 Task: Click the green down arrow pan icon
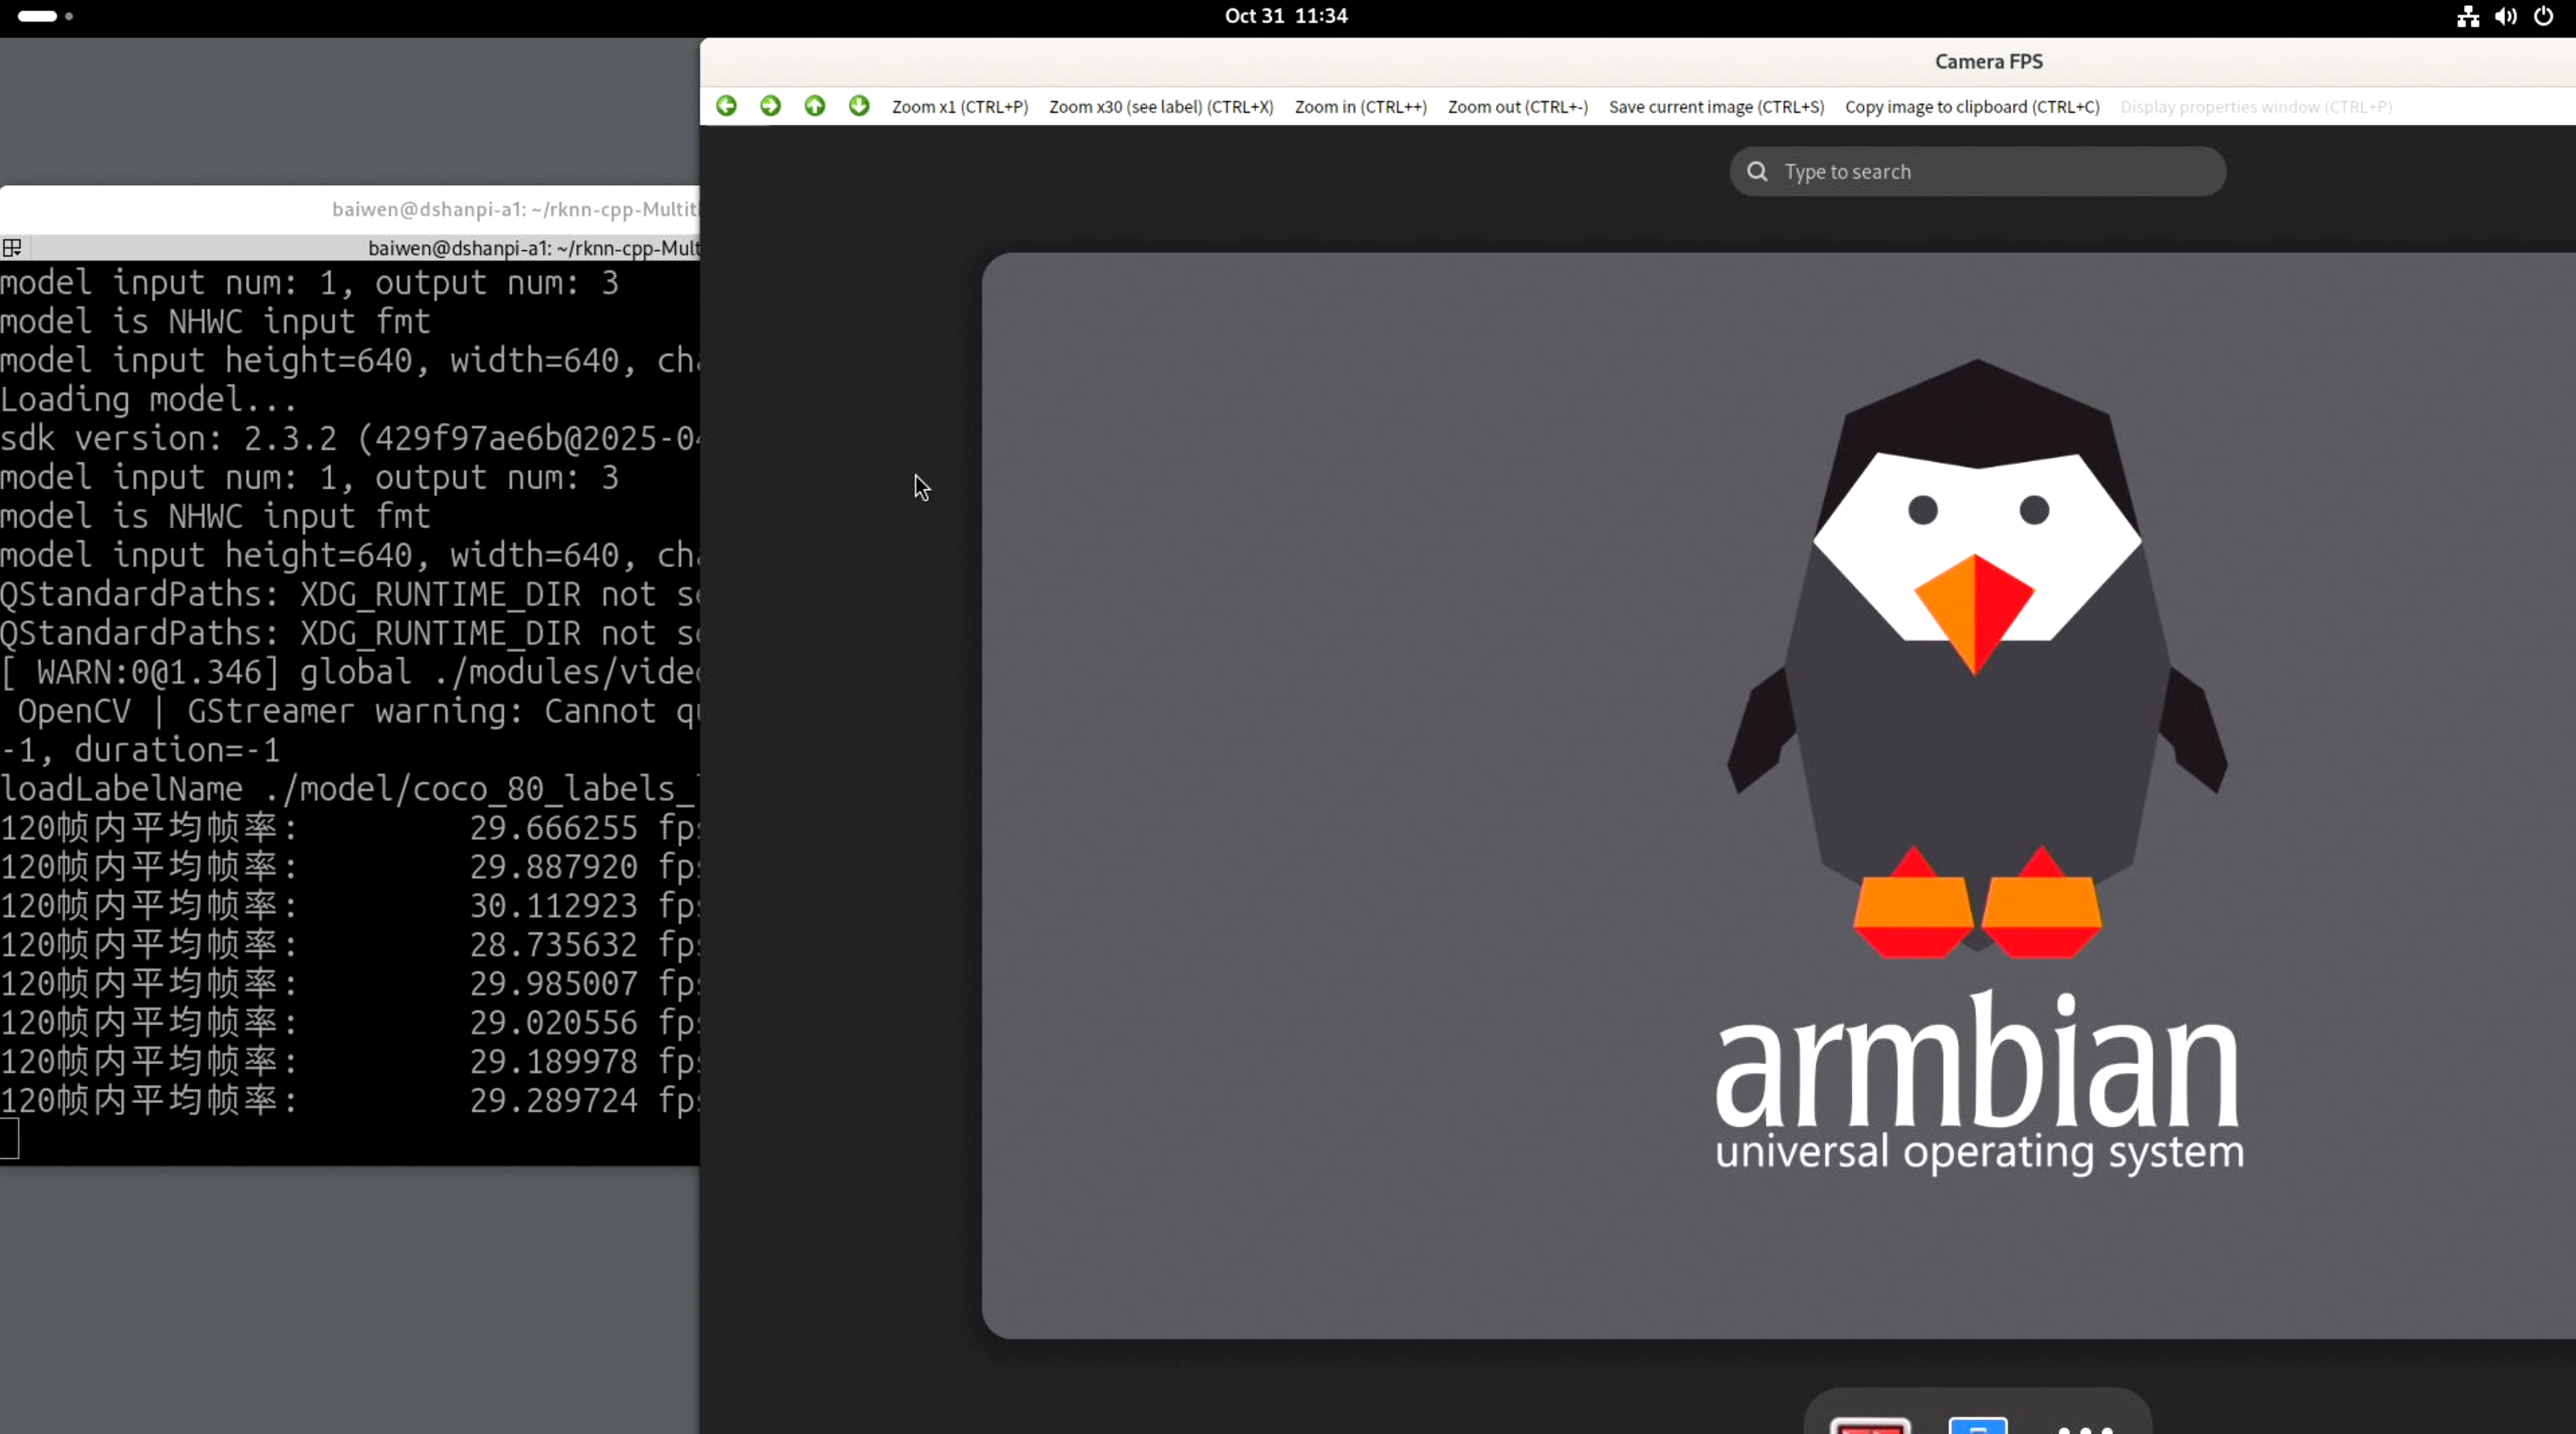pos(859,106)
